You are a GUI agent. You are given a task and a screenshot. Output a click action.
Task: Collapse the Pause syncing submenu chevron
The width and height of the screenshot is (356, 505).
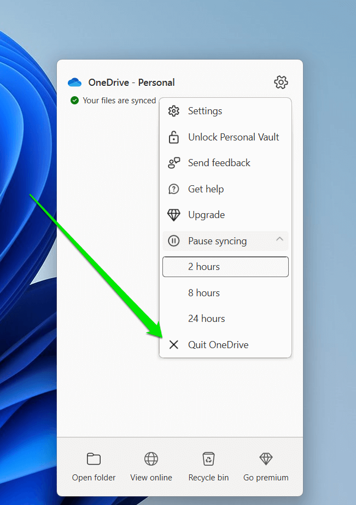click(279, 239)
